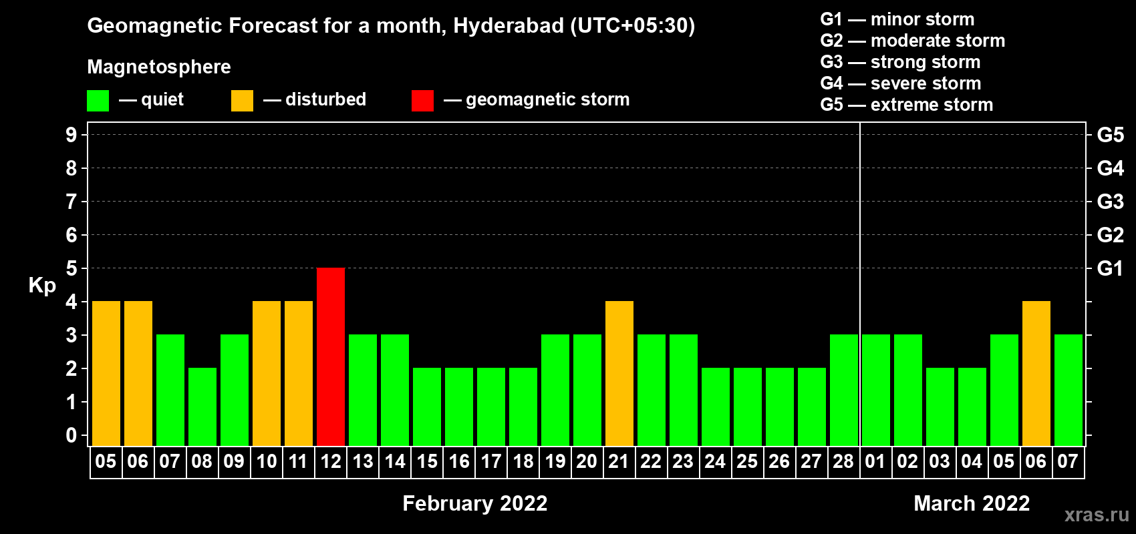Click the 'Magnetosphere' heading
Image resolution: width=1136 pixels, height=534 pixels.
click(x=159, y=67)
